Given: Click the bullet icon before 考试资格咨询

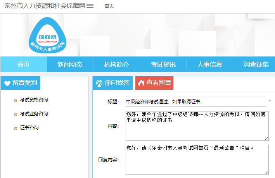Looking at the screenshot, I should 16,100.
